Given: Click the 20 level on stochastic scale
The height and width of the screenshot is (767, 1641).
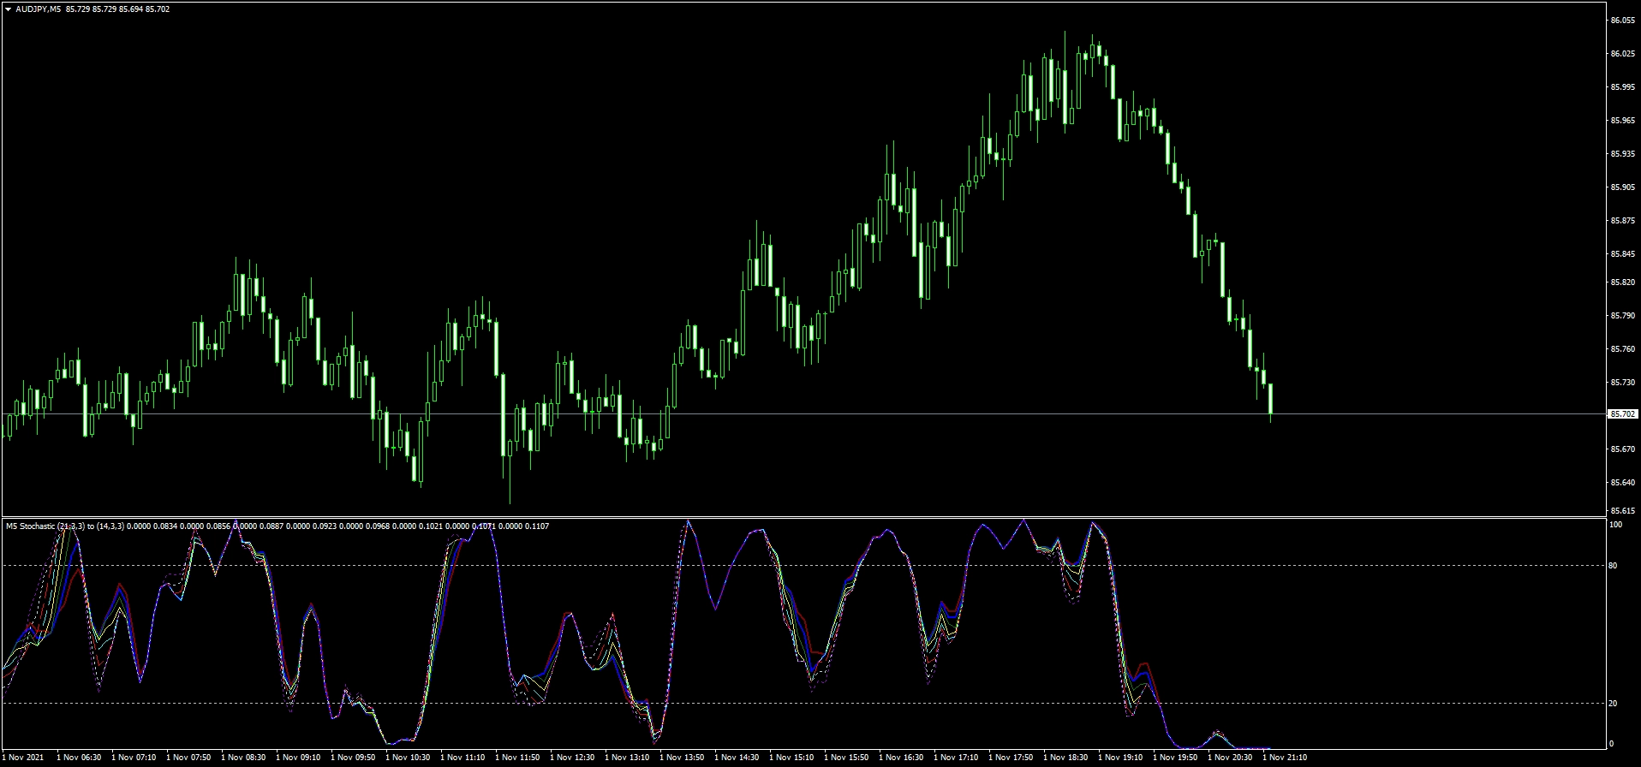Looking at the screenshot, I should [1613, 704].
